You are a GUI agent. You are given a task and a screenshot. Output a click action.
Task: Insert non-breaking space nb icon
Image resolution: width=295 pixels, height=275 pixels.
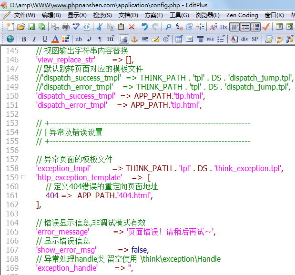click(79, 39)
